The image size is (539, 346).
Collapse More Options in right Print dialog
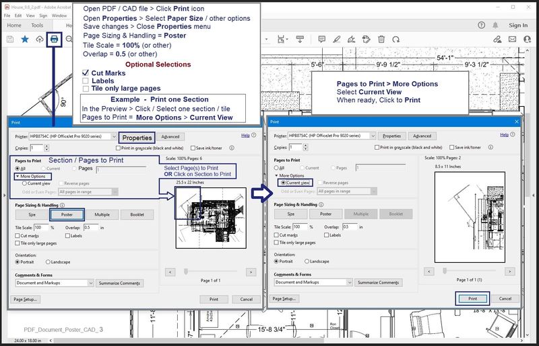(x=276, y=175)
